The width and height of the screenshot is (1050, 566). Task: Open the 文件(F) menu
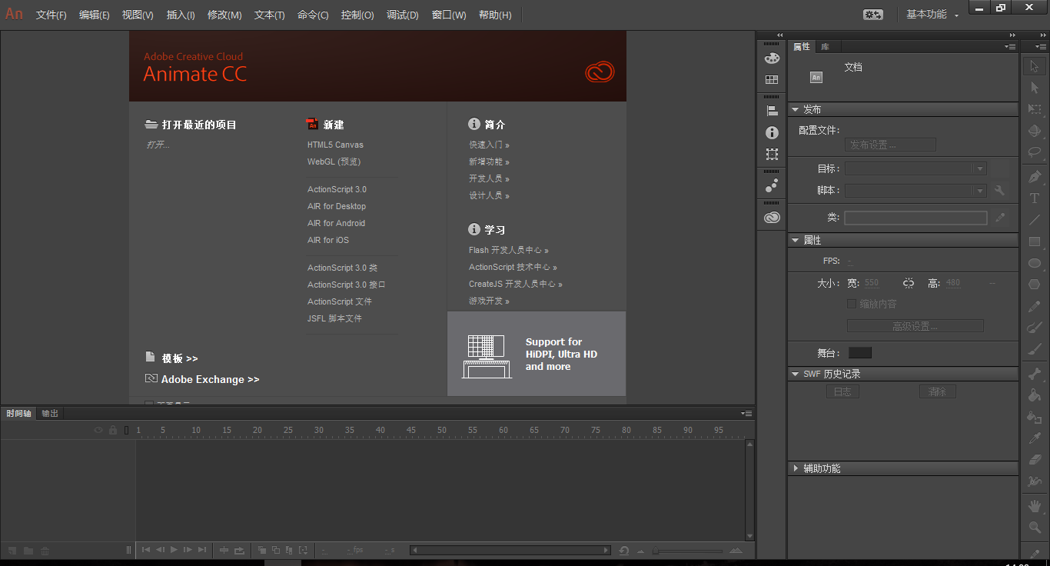coord(51,15)
